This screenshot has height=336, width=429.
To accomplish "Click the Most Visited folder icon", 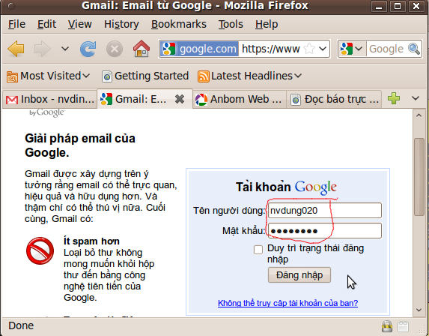I will coord(12,76).
